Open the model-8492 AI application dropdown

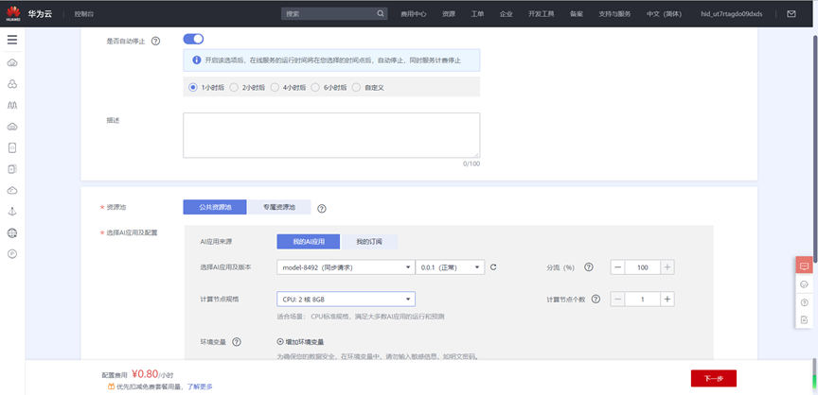pyautogui.click(x=346, y=267)
